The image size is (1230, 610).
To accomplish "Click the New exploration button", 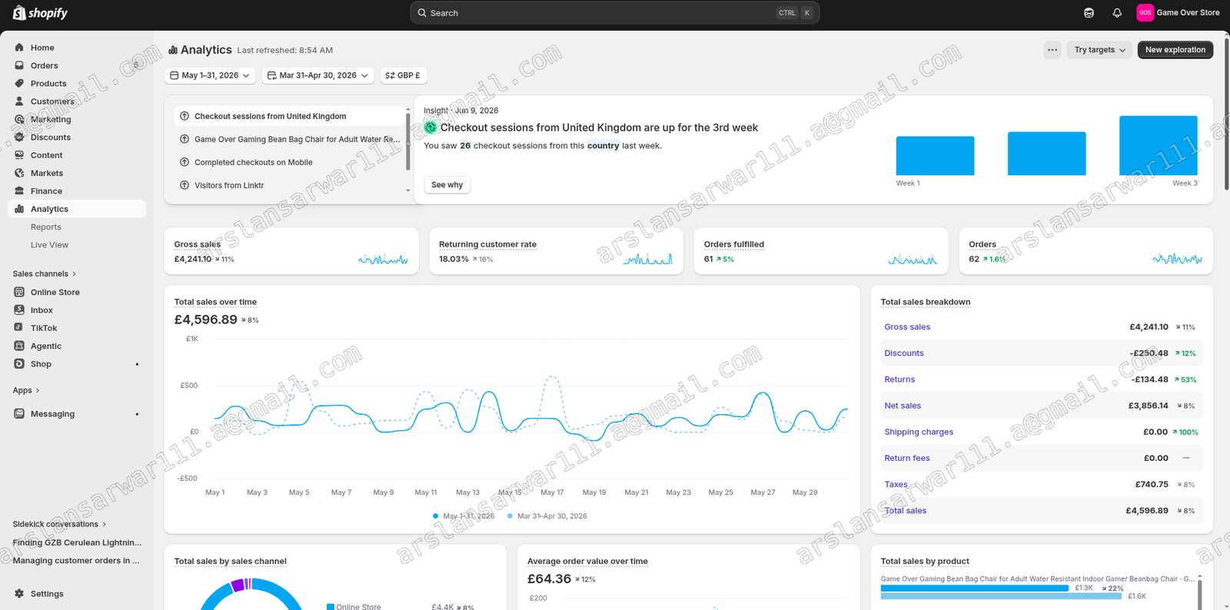I will (x=1175, y=50).
